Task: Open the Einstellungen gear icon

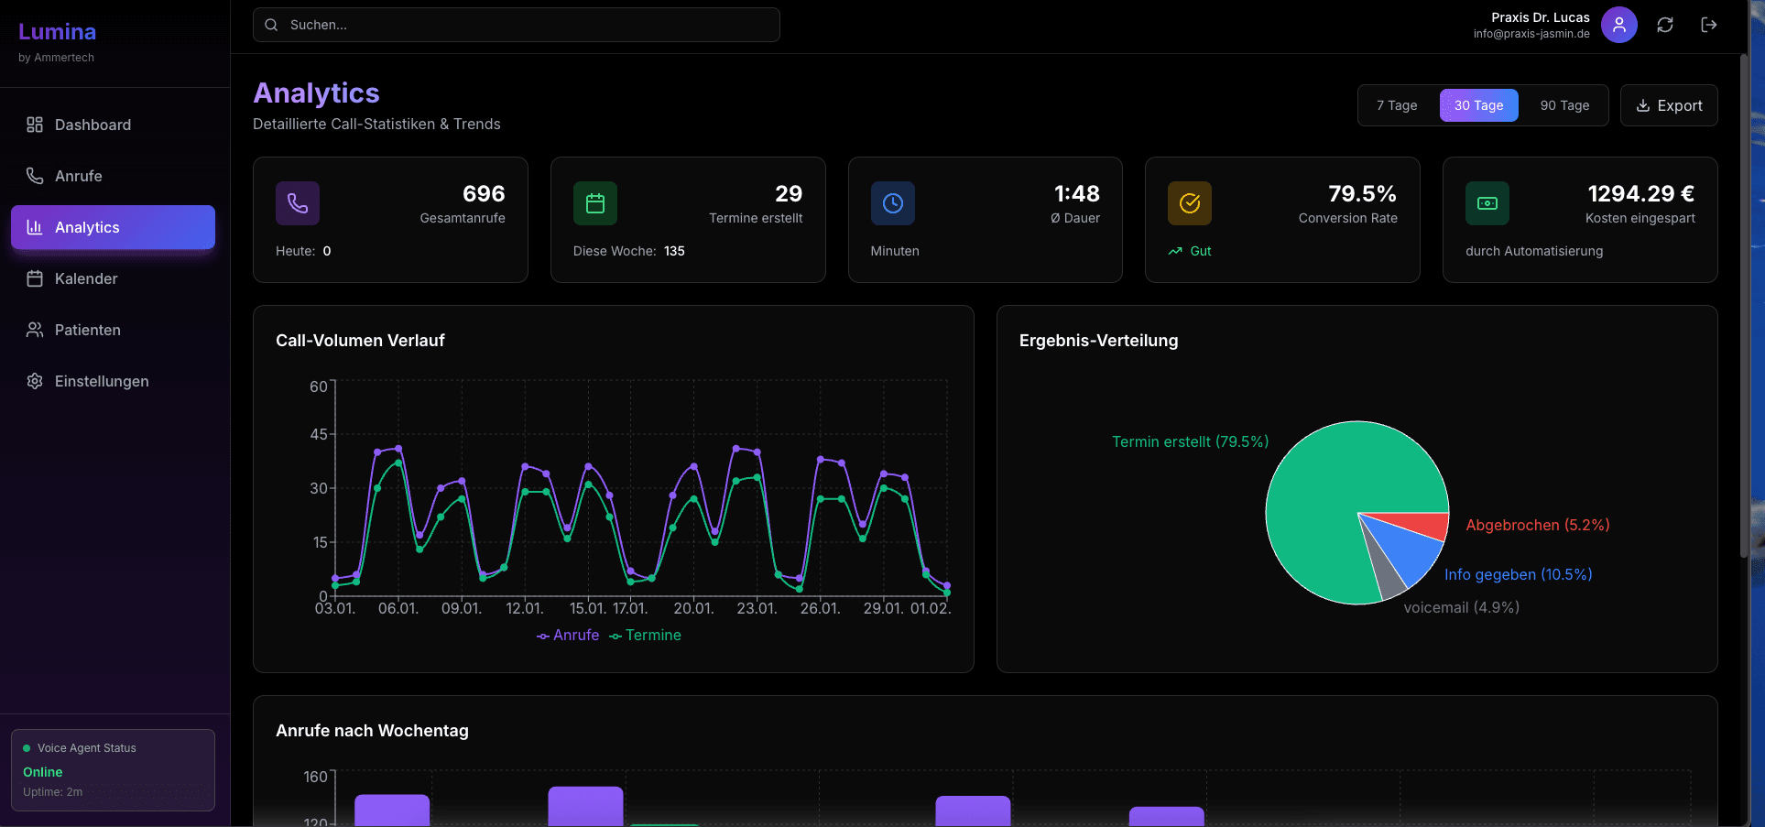Action: (x=34, y=381)
